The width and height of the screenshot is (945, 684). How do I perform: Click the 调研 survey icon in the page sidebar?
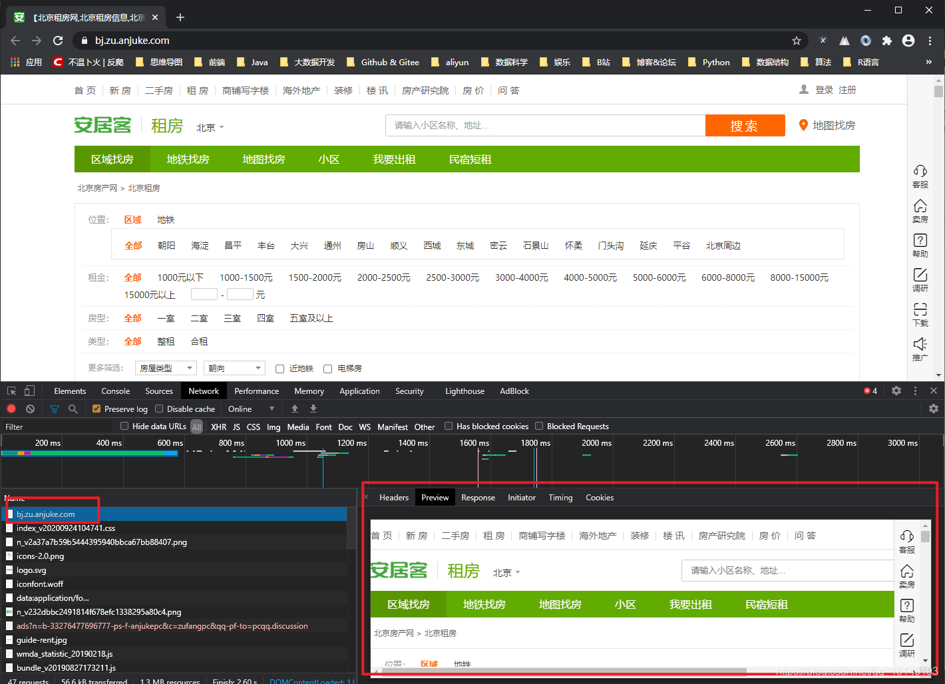(x=920, y=280)
